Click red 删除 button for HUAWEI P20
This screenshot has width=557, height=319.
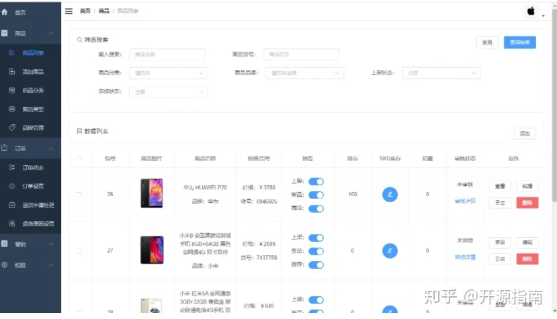(527, 203)
